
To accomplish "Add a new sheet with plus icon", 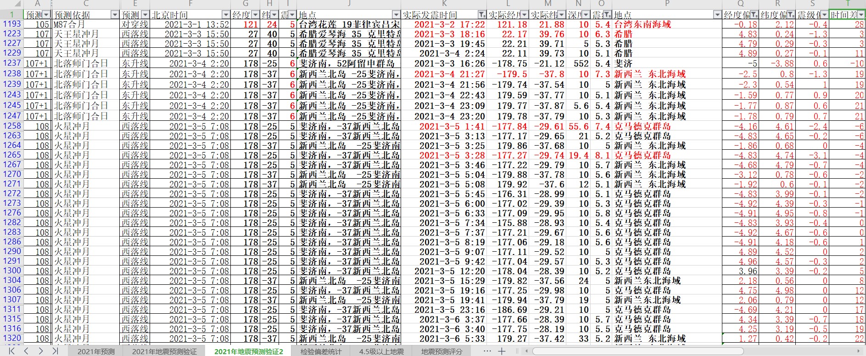I will 502,351.
